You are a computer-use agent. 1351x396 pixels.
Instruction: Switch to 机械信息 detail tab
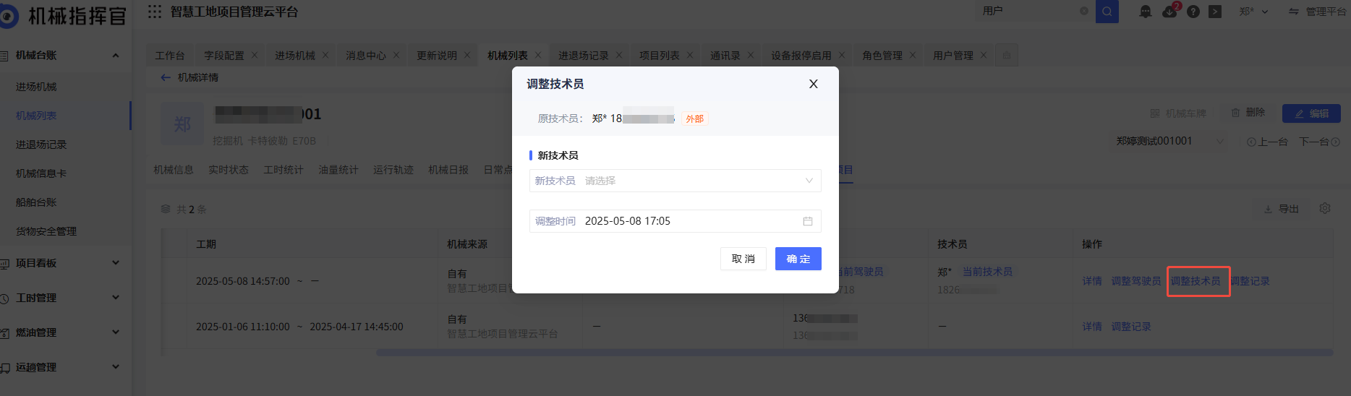(174, 170)
